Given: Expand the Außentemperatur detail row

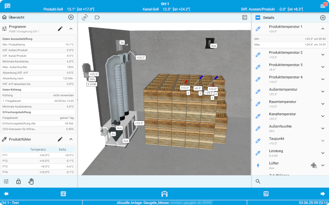Looking at the screenshot, I should 322,91.
